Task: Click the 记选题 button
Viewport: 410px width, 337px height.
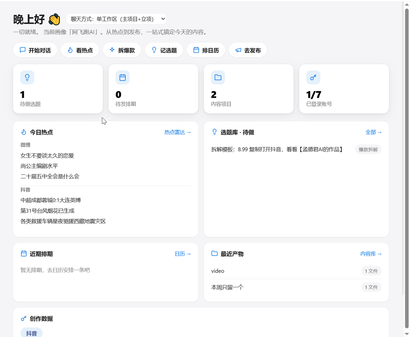Action: pyautogui.click(x=164, y=50)
